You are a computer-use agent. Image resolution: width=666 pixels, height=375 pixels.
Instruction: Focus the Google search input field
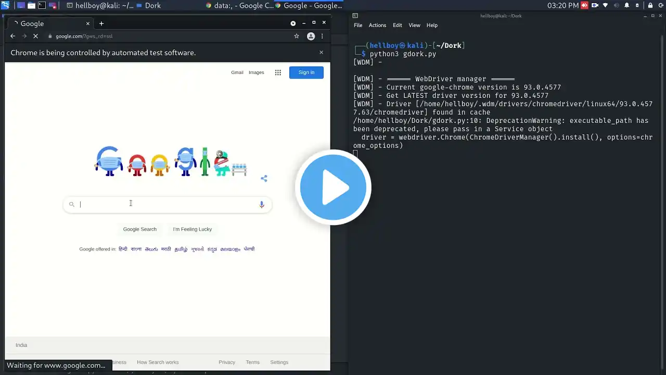(x=168, y=204)
